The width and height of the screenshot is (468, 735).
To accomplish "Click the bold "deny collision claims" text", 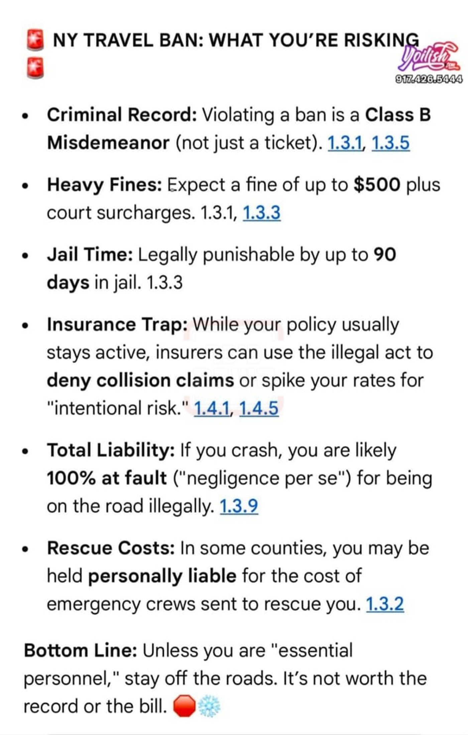I will click(x=140, y=380).
